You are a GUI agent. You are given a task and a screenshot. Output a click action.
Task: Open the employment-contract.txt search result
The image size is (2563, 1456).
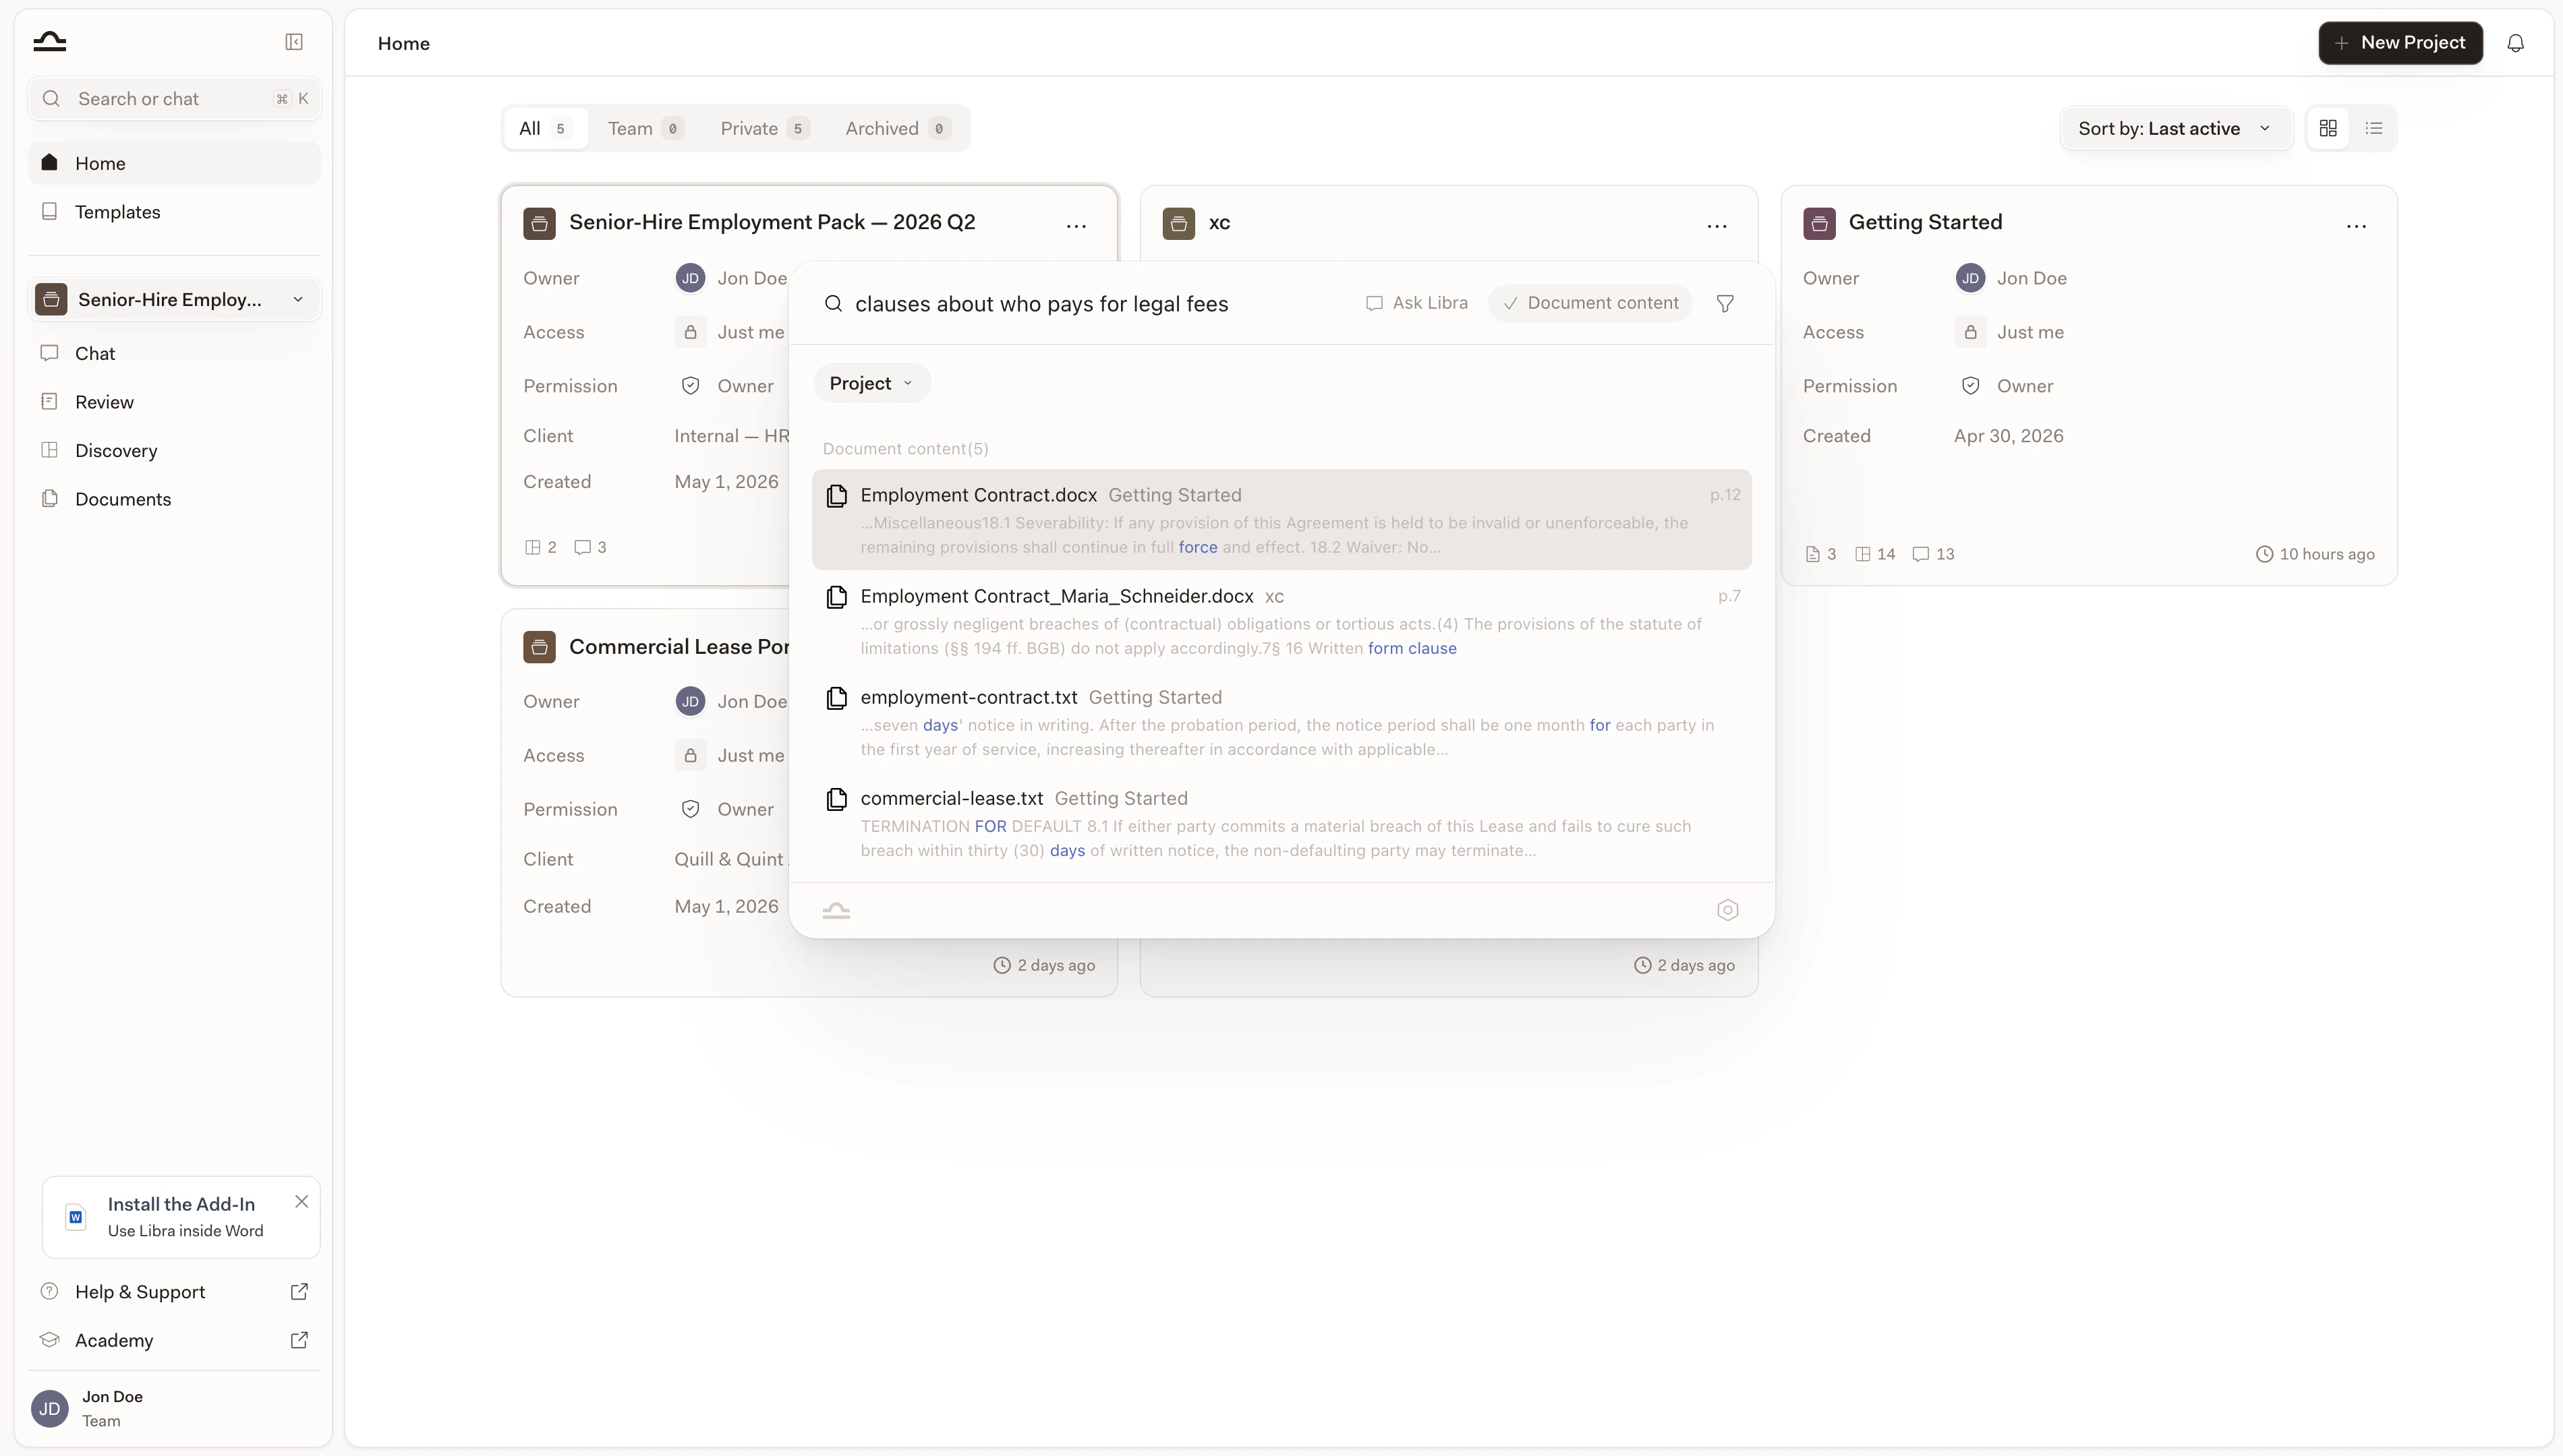click(x=1281, y=722)
